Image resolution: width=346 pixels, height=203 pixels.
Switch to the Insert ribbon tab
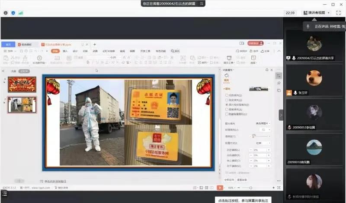65,51
